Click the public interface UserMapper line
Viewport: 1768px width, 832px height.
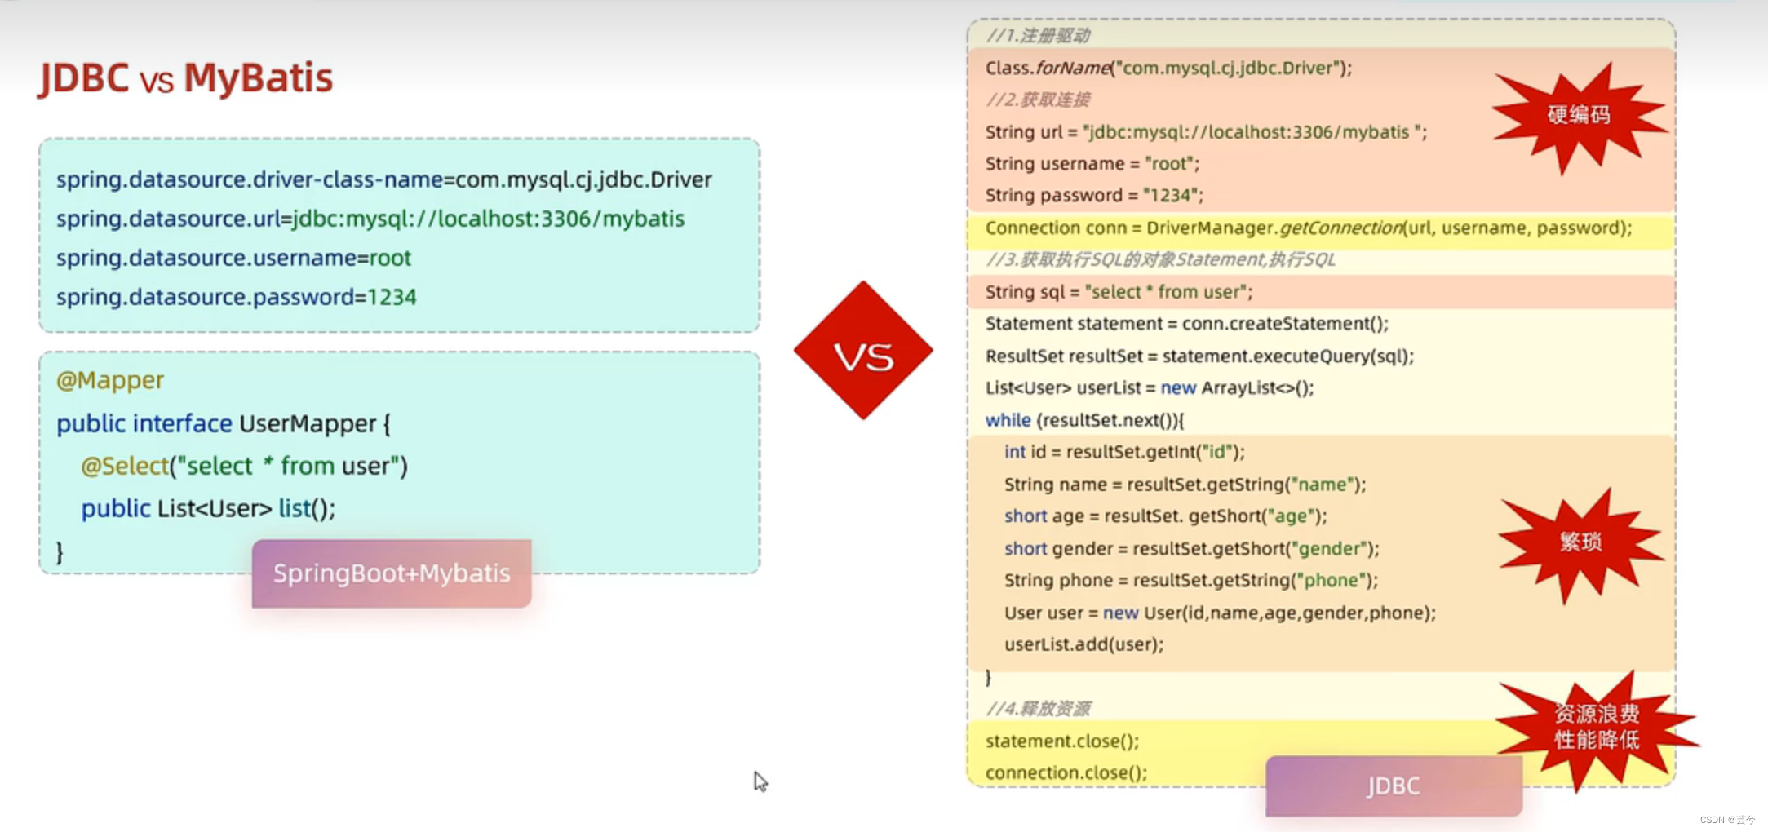[224, 423]
